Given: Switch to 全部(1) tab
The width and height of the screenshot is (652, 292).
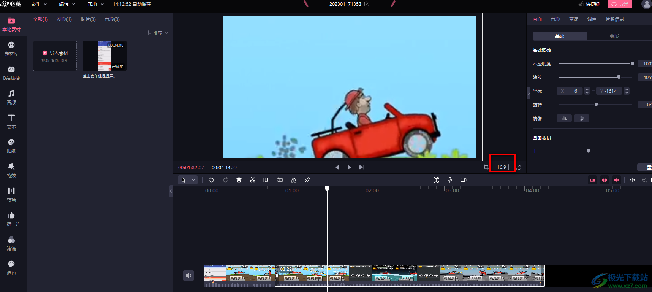Looking at the screenshot, I should click(40, 19).
